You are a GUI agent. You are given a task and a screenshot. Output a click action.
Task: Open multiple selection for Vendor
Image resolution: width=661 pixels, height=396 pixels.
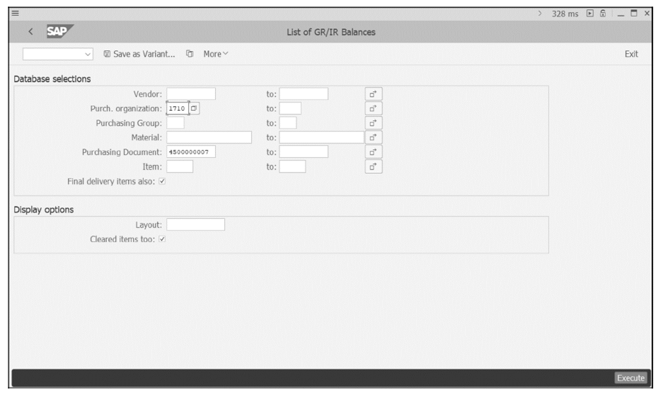(x=373, y=94)
